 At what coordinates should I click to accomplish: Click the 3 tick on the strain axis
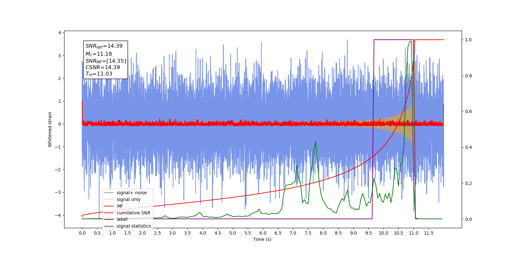coord(60,56)
